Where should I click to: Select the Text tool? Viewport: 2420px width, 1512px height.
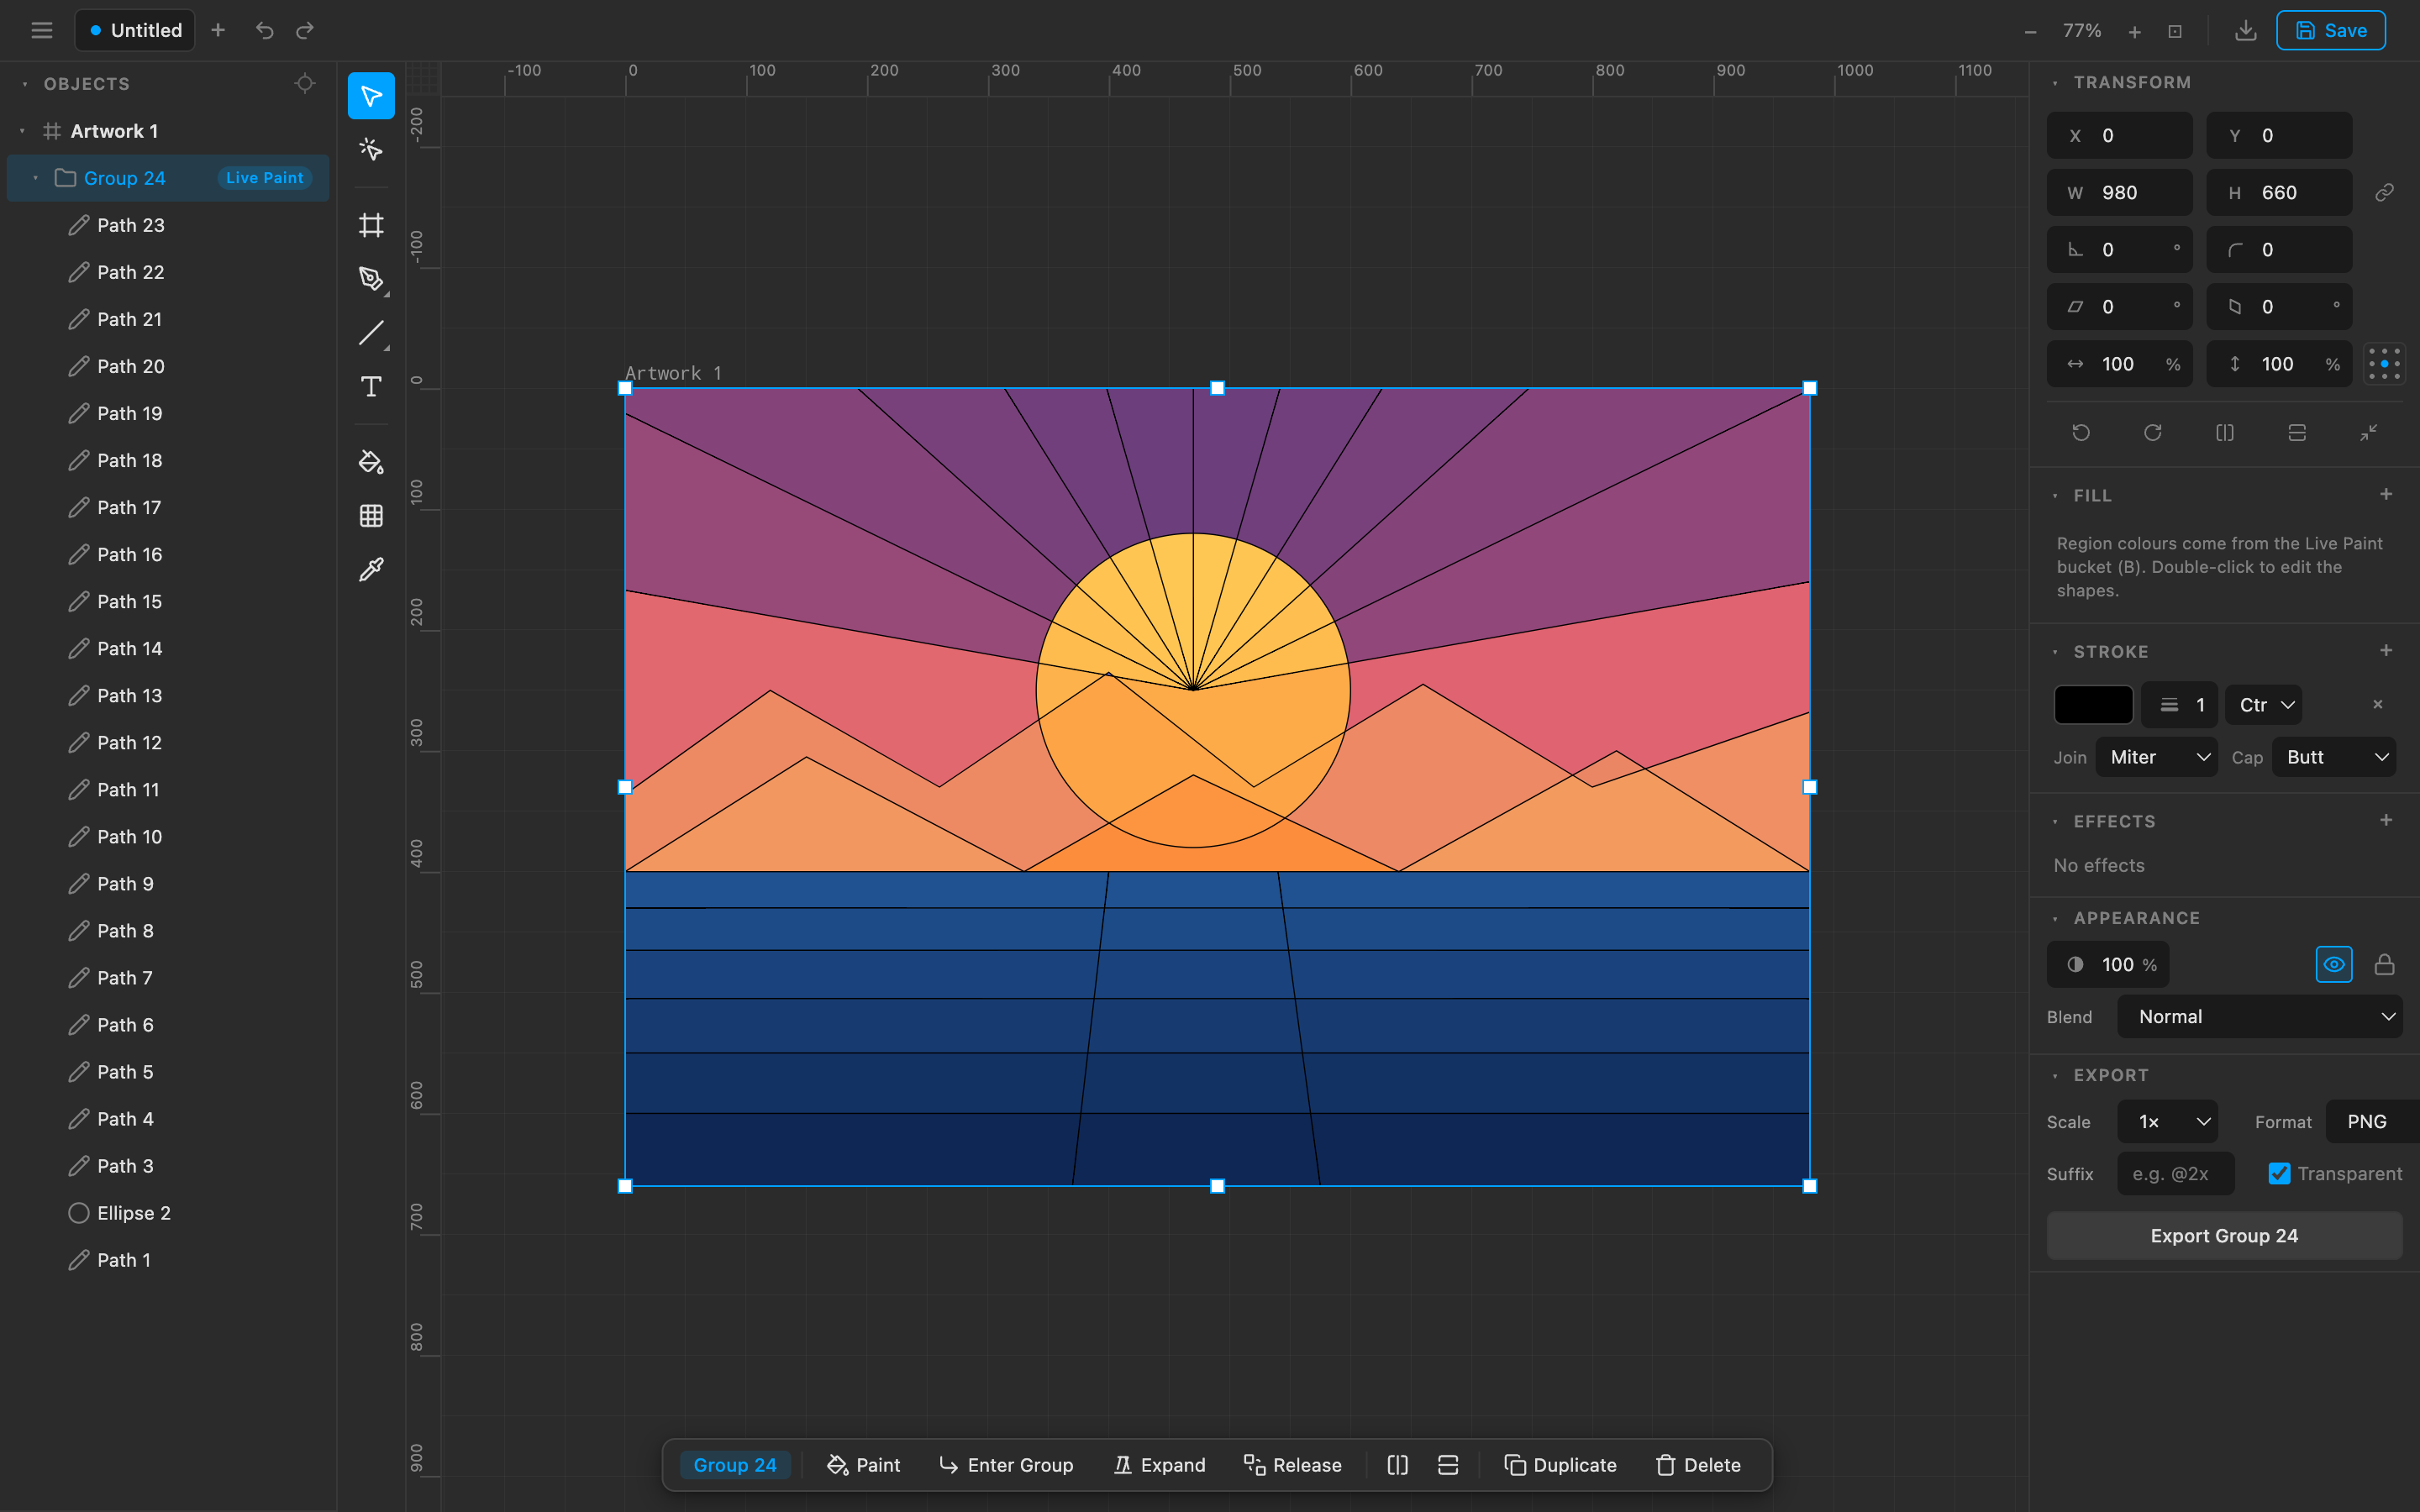pos(371,387)
